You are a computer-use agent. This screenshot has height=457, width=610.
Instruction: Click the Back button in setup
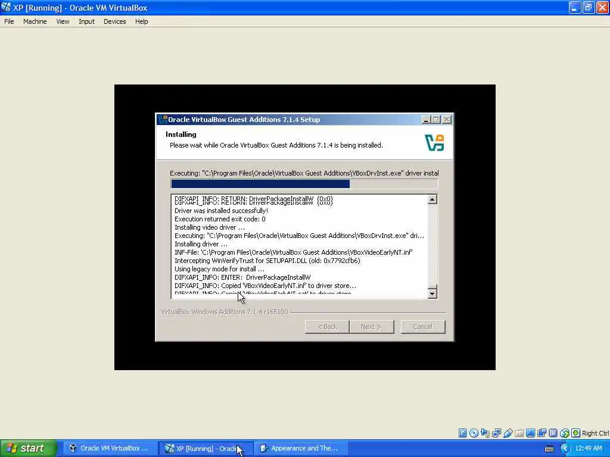pos(327,327)
